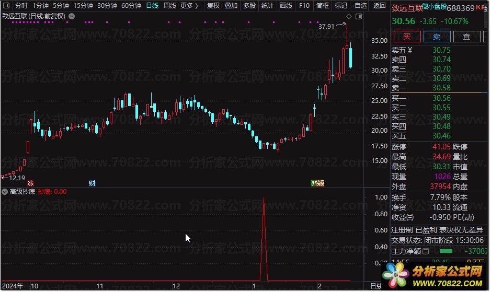
Task: Switch to 分时 intraday chart
Action: 21,6
